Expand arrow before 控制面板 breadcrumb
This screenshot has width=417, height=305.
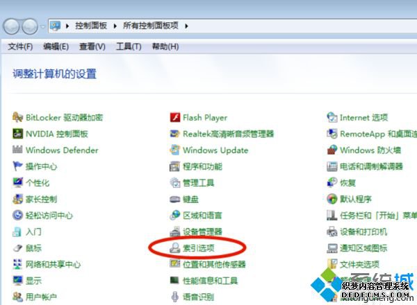pyautogui.click(x=67, y=26)
